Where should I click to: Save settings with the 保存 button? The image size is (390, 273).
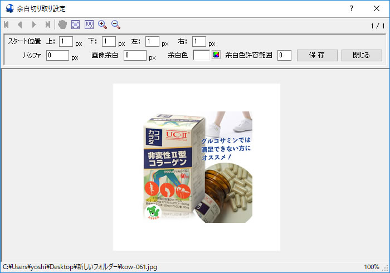click(317, 55)
